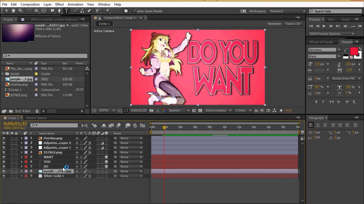Switch to the Info tab
Viewport: 364px width, 204px height.
331,20
